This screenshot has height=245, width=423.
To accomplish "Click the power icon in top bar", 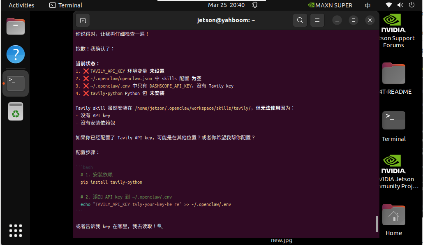I will [x=411, y=5].
